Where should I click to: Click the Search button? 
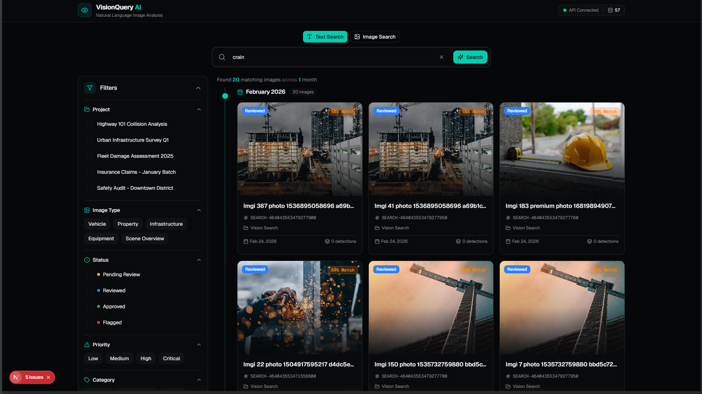[470, 57]
